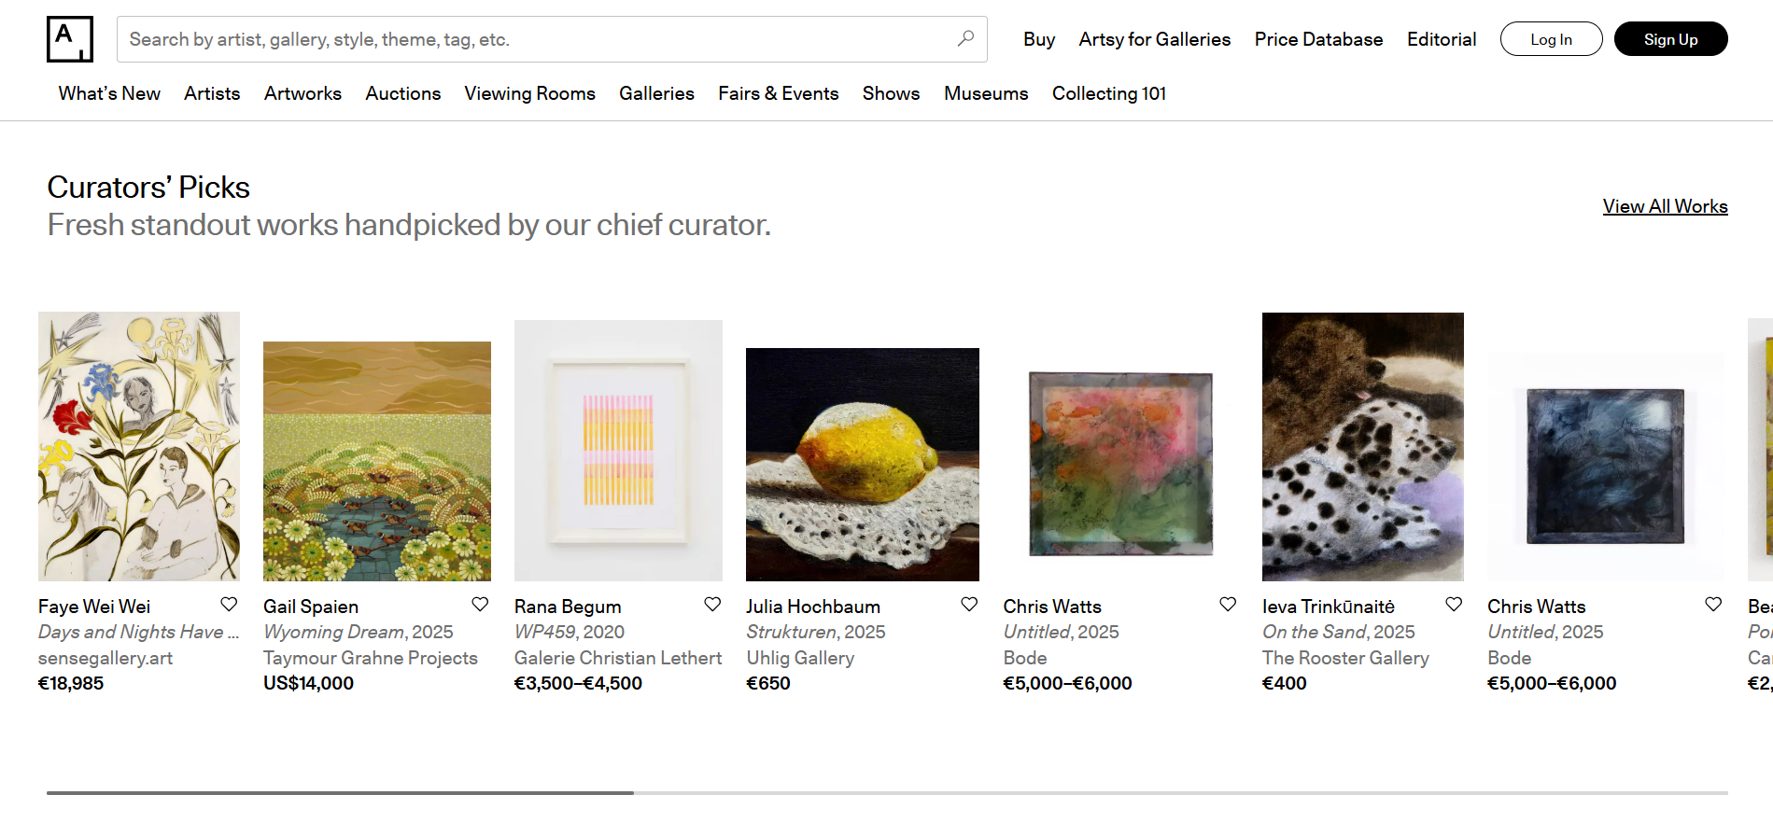Click the carousel horizontal scrollbar thumb
The height and width of the screenshot is (823, 1773).
coord(340,793)
